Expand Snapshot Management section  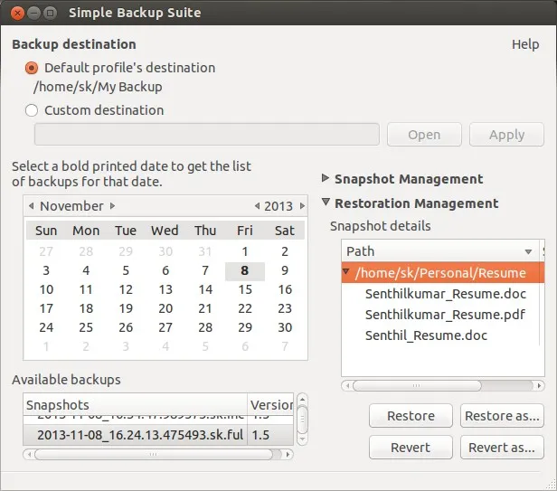(326, 179)
